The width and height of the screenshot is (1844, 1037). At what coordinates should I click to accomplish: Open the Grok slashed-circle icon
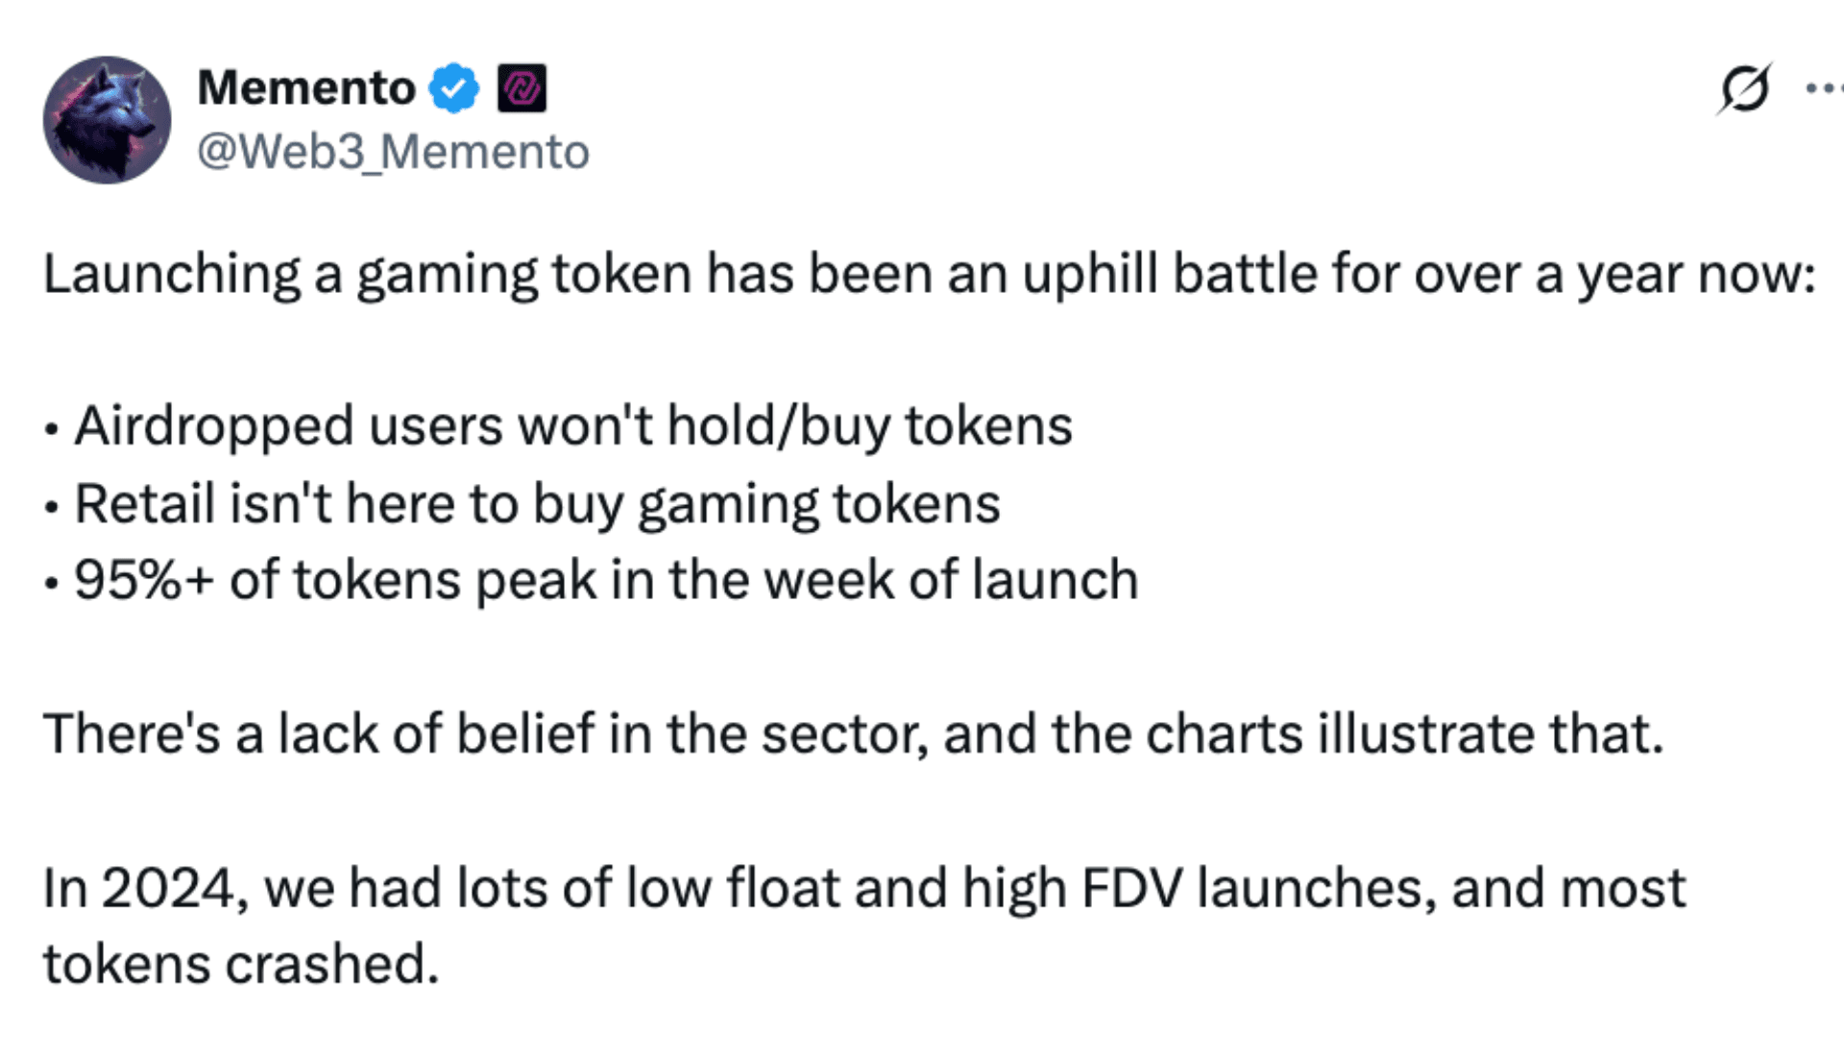[1743, 89]
